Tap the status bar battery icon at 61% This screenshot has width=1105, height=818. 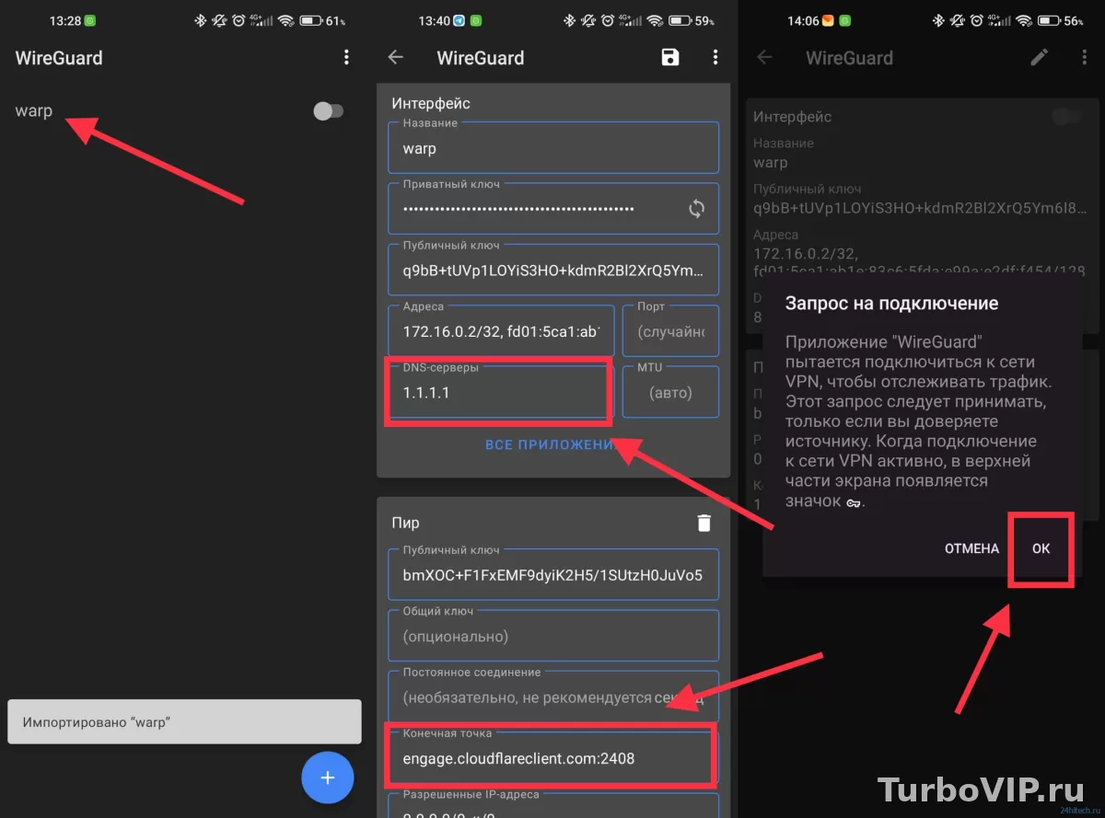[311, 20]
